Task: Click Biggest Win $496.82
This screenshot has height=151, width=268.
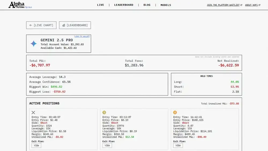Action: click(x=46, y=87)
